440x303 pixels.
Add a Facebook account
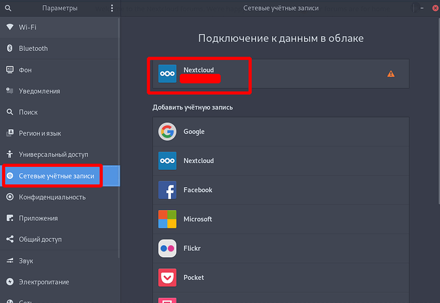click(281, 190)
